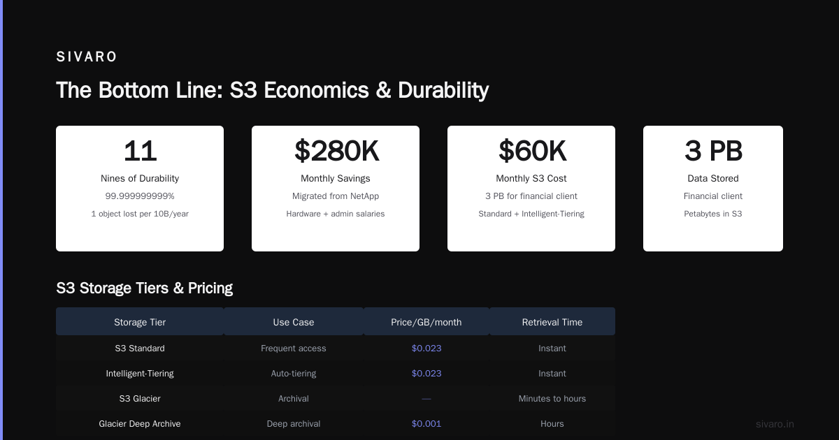The image size is (839, 440).
Task: Click the S3 Storage Tiers & Pricing heading
Action: coord(144,288)
